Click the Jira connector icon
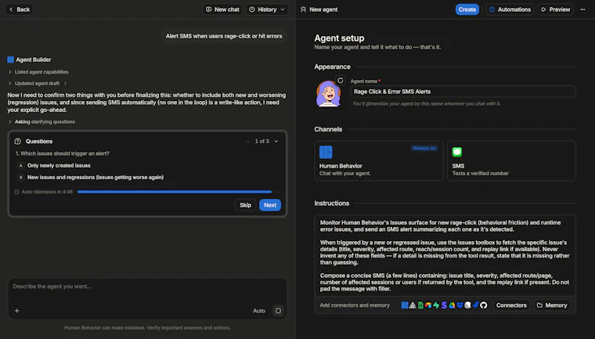Image resolution: width=595 pixels, height=339 pixels. 475,305
